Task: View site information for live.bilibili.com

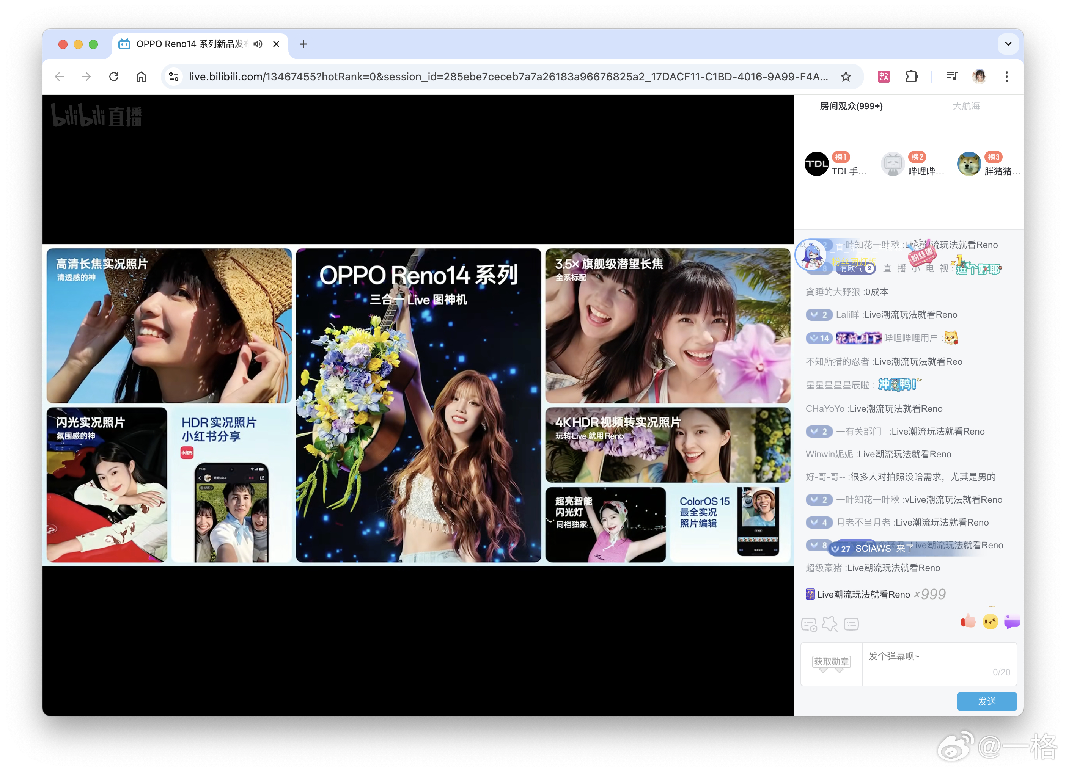Action: click(174, 77)
